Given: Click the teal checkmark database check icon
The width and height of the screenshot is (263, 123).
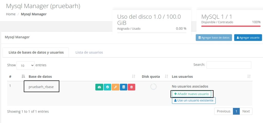Looking at the screenshot, I should [x=107, y=87].
